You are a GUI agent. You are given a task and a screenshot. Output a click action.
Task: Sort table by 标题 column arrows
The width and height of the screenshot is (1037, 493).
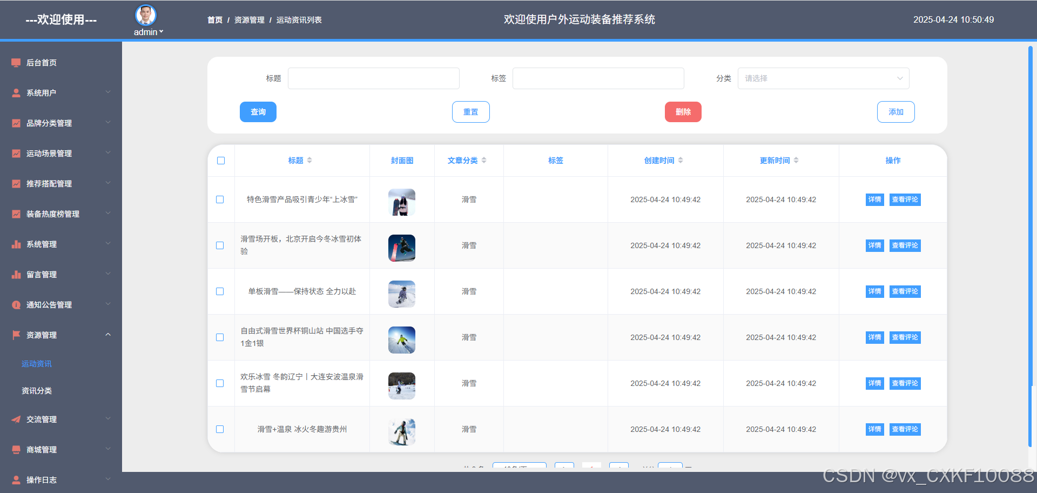coord(309,161)
